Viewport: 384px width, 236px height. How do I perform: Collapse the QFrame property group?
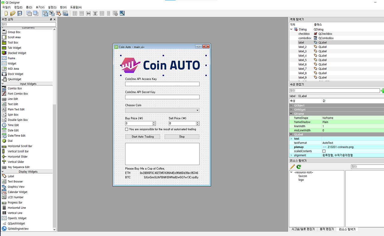[291, 114]
